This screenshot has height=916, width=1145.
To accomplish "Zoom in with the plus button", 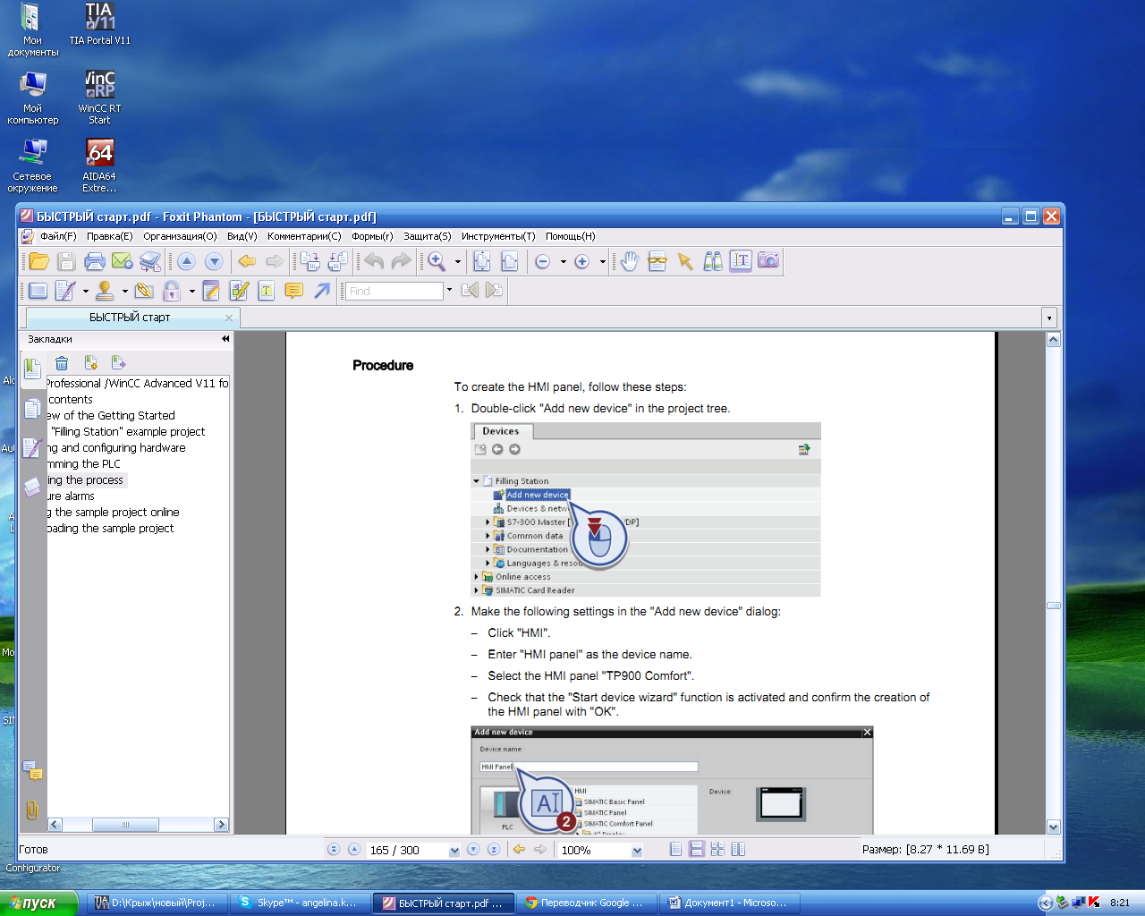I will 581,261.
